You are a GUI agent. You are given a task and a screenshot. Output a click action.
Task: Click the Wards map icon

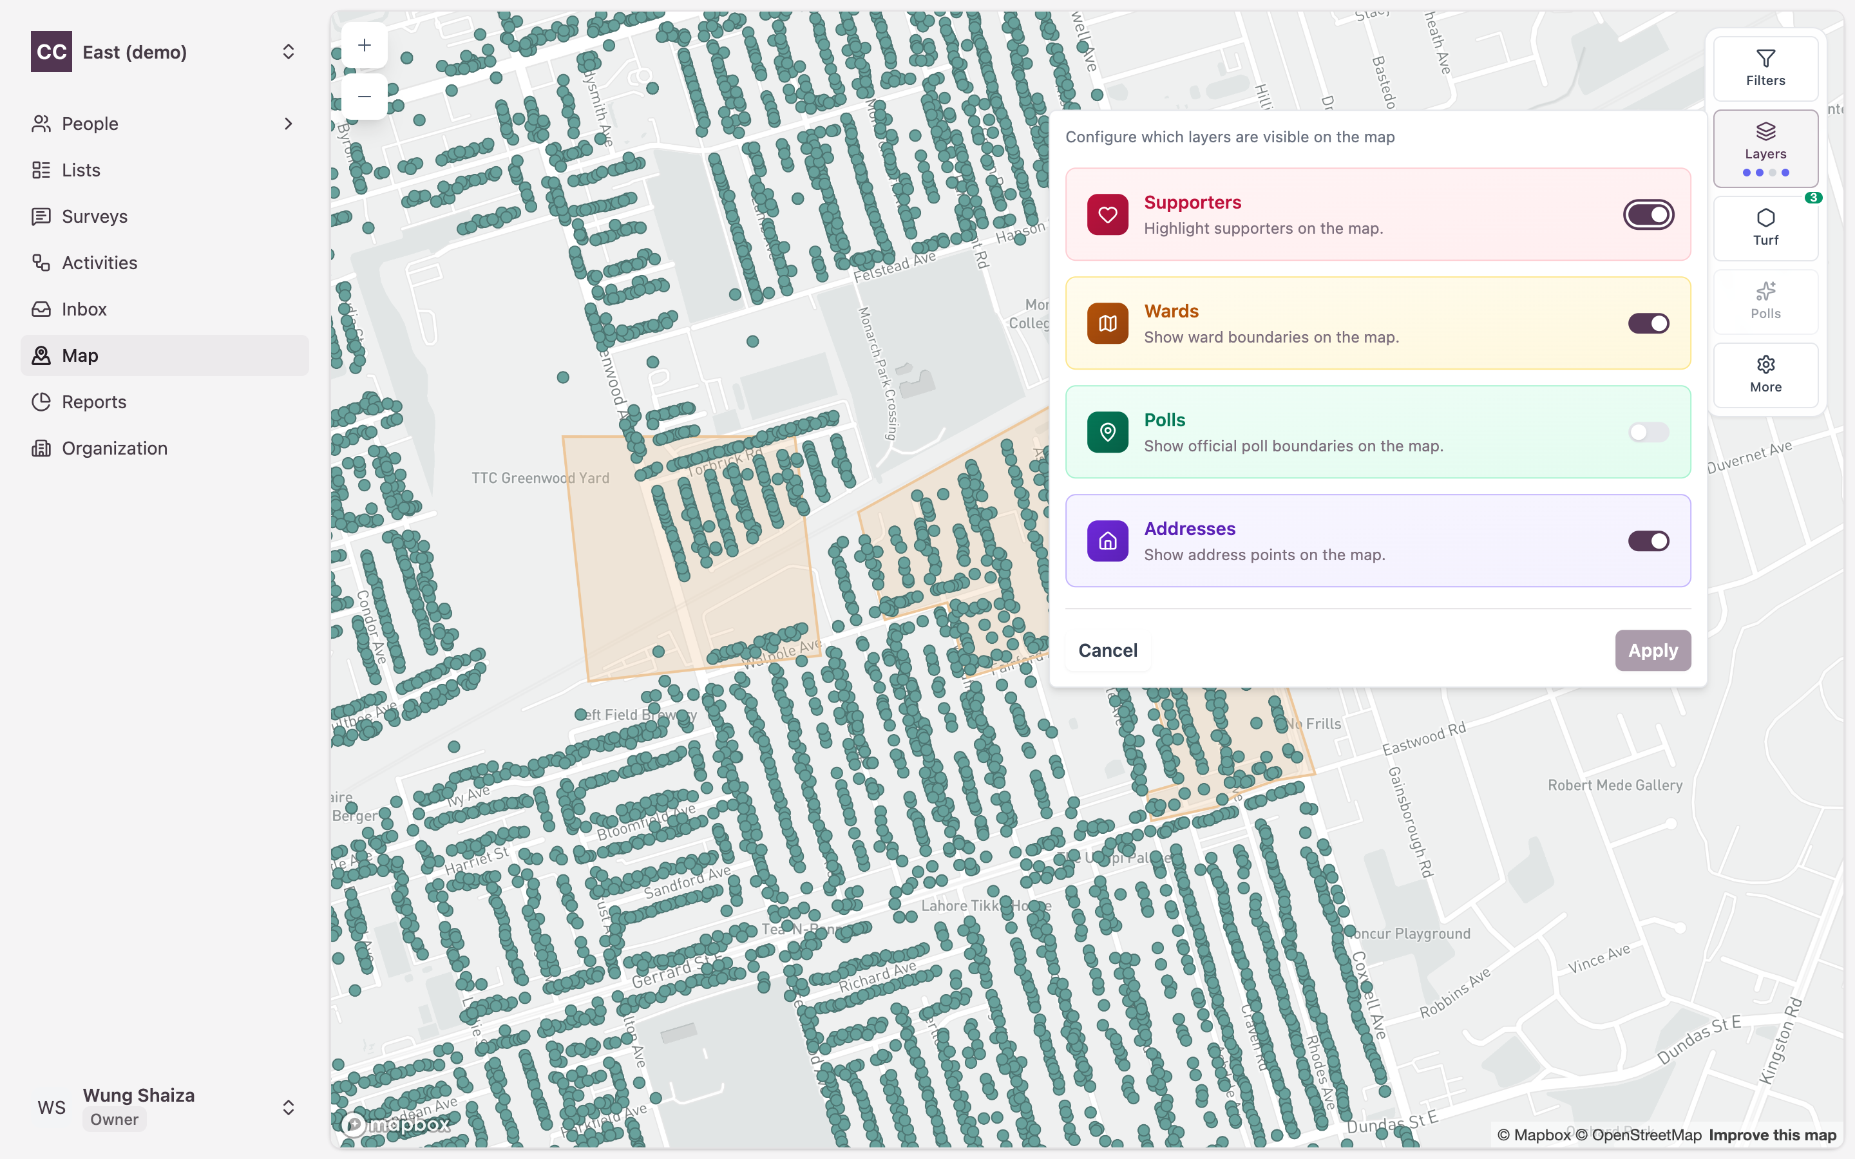[1108, 323]
